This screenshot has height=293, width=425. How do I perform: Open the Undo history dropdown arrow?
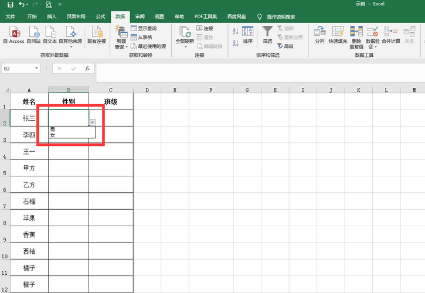(x=28, y=5)
